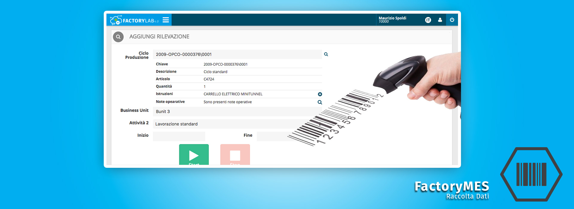This screenshot has width=574, height=209.
Task: Expand Istruzioni with the plus icon
Action: click(x=320, y=94)
